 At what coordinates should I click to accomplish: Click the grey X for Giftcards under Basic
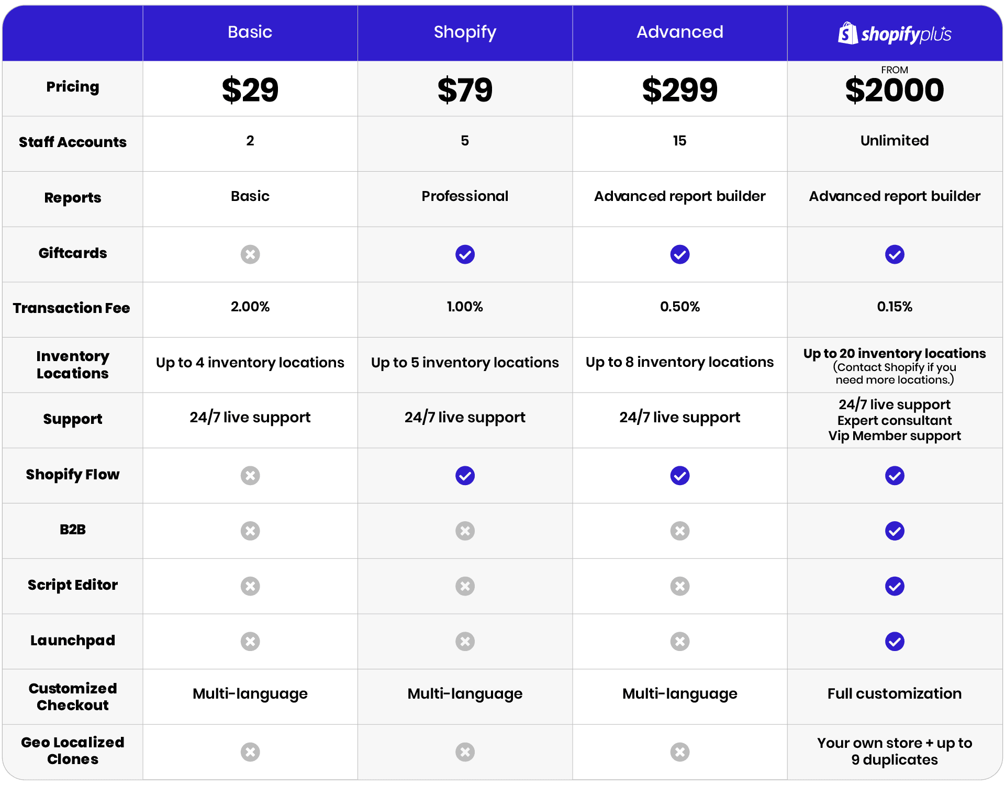click(x=250, y=254)
